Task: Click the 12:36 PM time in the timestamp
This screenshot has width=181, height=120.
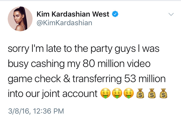Action: coord(48,111)
